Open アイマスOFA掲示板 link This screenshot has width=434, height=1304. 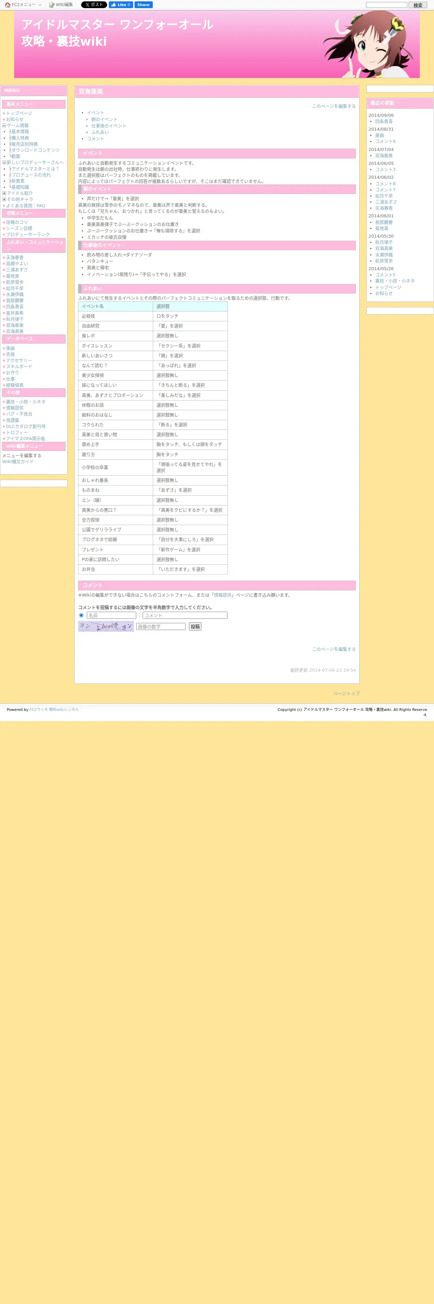(x=26, y=438)
